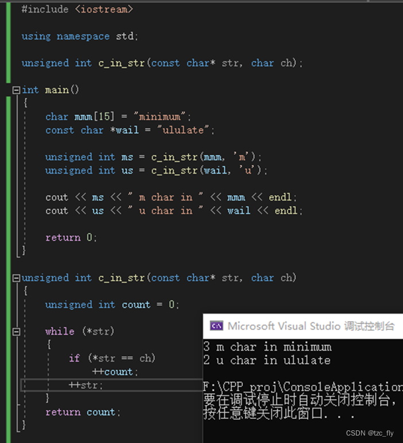Click the Microsoft Visual Studio console title
This screenshot has height=443, width=403.
[x=311, y=326]
